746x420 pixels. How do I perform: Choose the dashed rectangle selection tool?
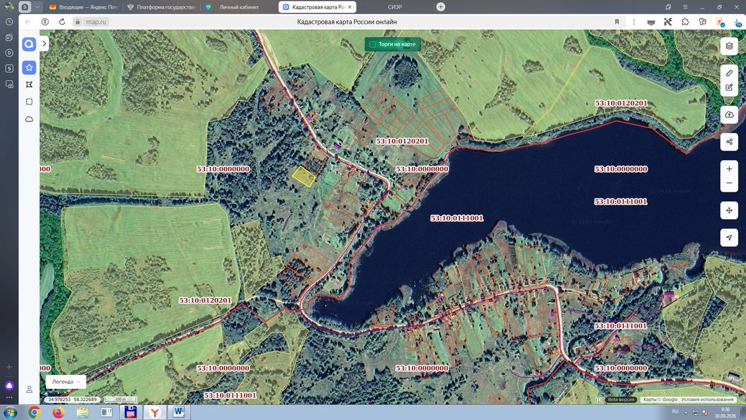[29, 101]
